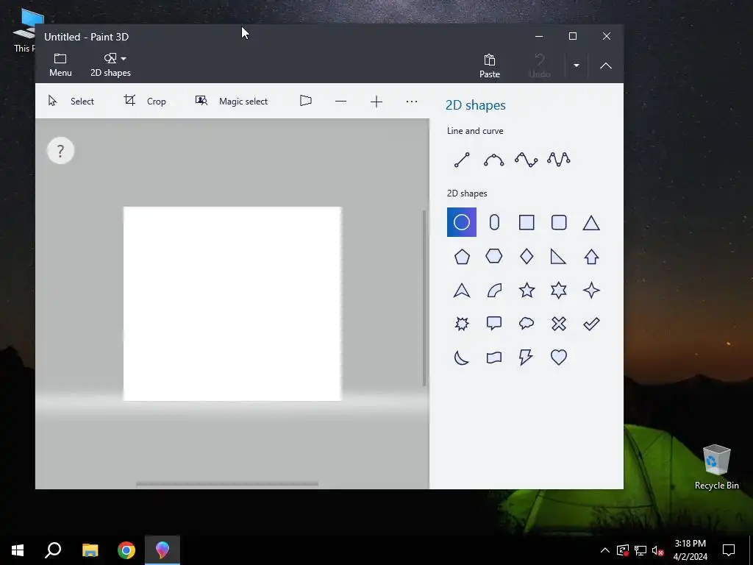Viewport: 753px width, 565px height.
Task: Maximize the Paint 3D window
Action: (x=572, y=37)
